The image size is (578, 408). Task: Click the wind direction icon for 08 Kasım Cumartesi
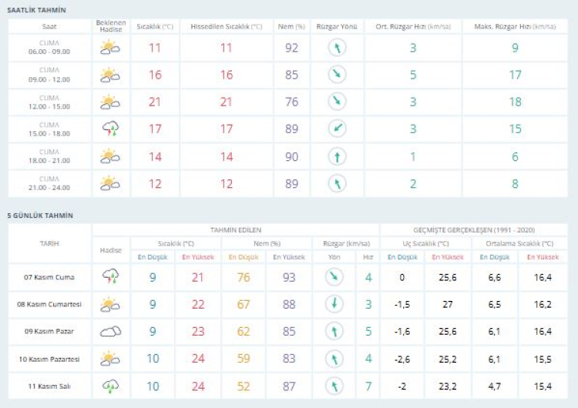coord(334,304)
